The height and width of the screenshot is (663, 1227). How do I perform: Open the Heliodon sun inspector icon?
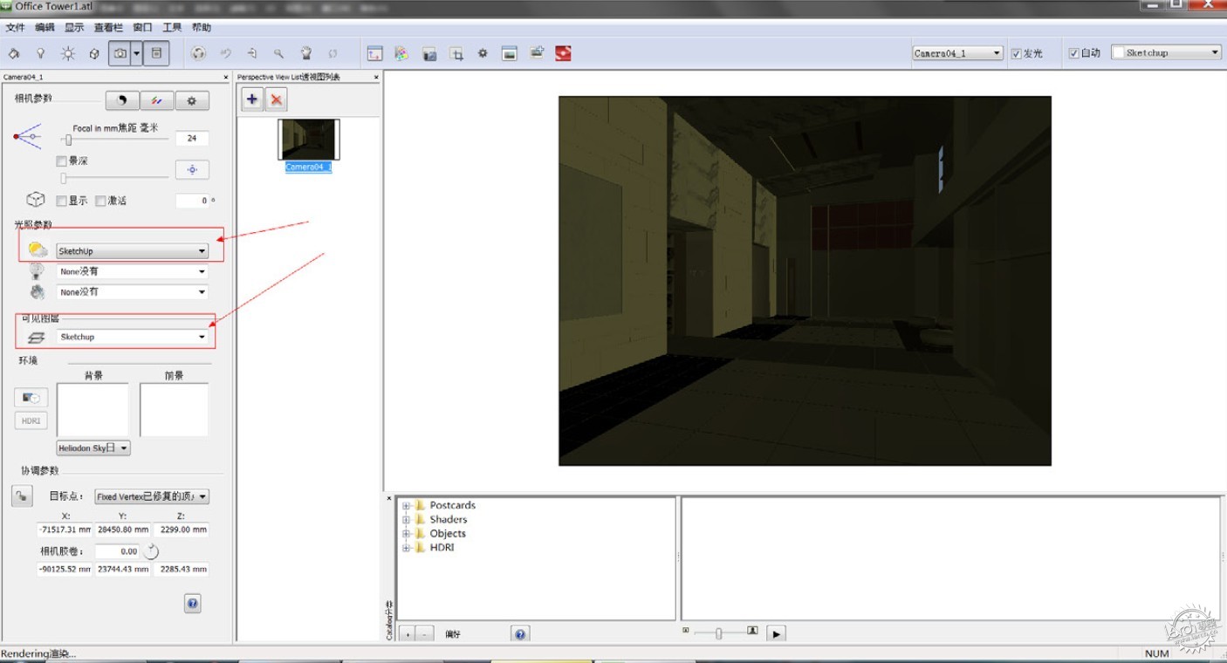pos(68,53)
